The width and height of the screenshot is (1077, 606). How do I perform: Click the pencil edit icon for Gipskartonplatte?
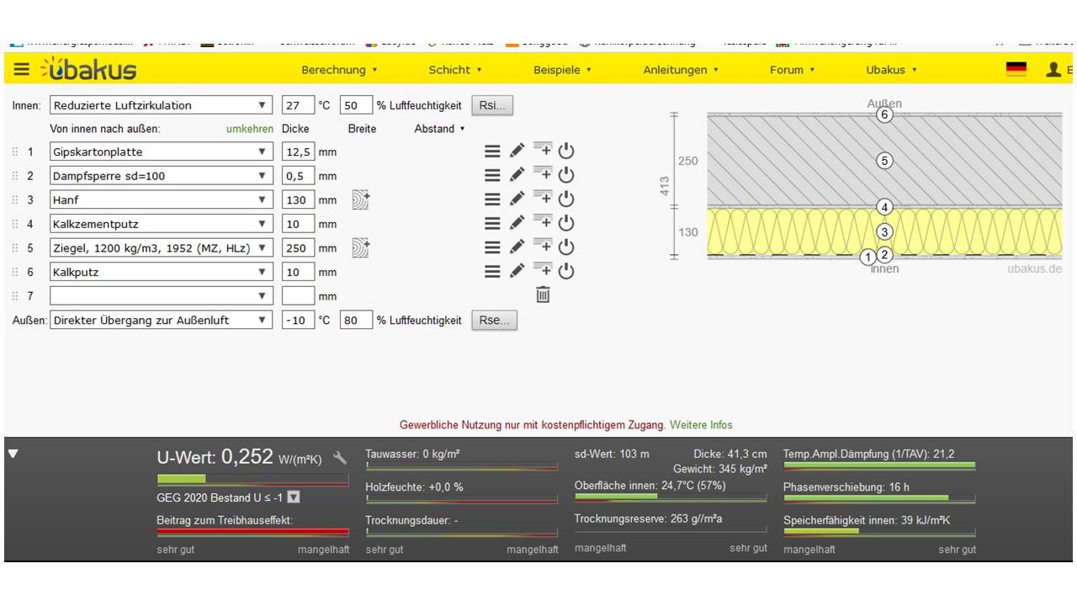[517, 151]
